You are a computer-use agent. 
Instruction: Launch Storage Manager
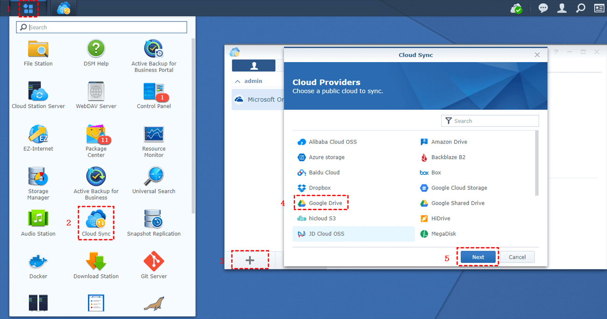point(38,184)
